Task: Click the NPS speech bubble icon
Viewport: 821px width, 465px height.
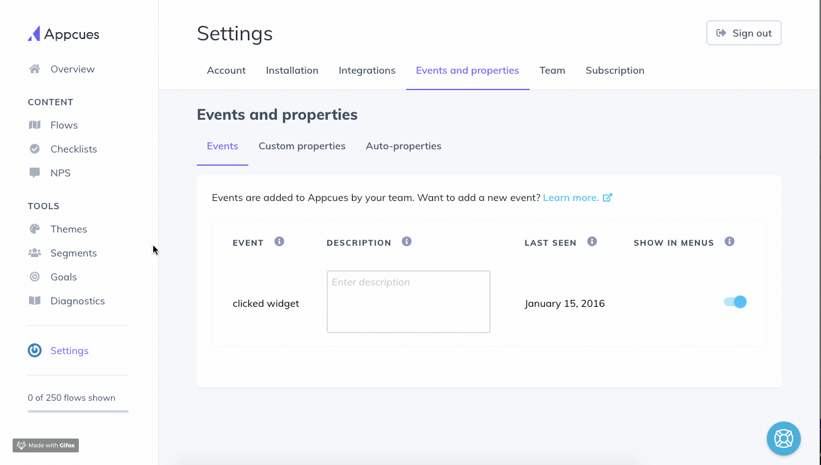Action: (35, 173)
